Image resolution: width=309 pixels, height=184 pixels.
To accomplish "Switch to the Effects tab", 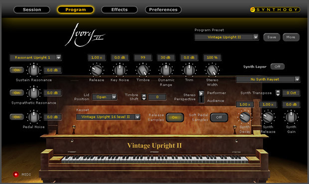I will 120,9.
